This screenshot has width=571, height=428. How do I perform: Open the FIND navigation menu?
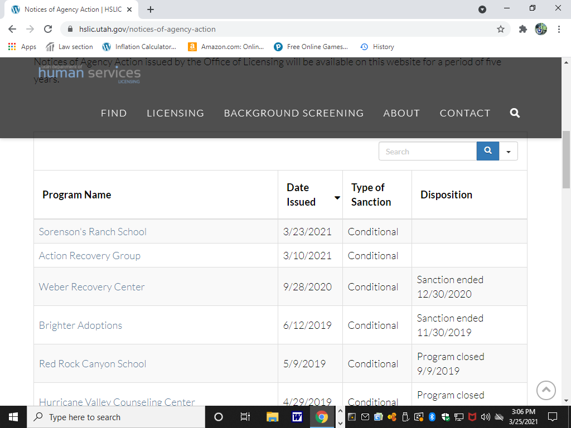click(114, 113)
